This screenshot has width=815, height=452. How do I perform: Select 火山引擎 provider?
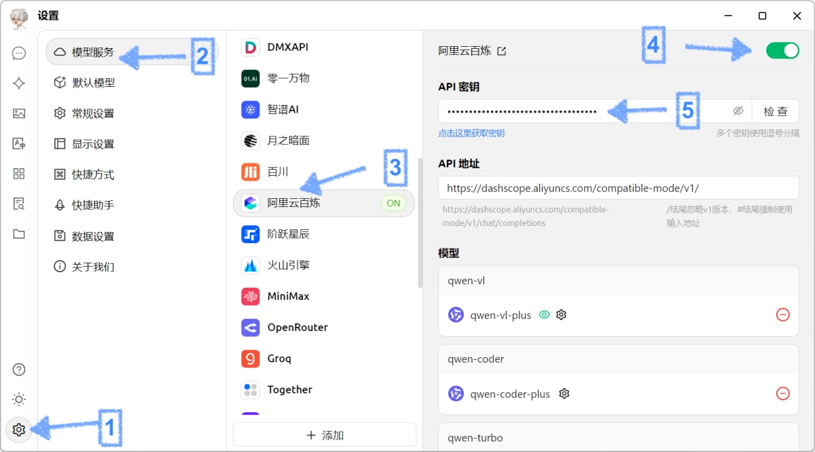323,265
